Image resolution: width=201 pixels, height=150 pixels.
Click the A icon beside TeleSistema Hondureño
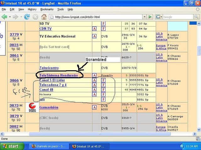[94, 75]
